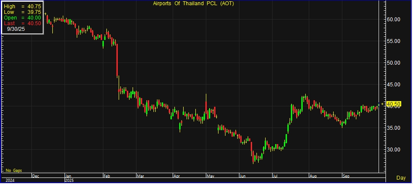Viewport: 413px width, 184px height.
Task: Click the Sep month label on time axis
Action: 346,176
